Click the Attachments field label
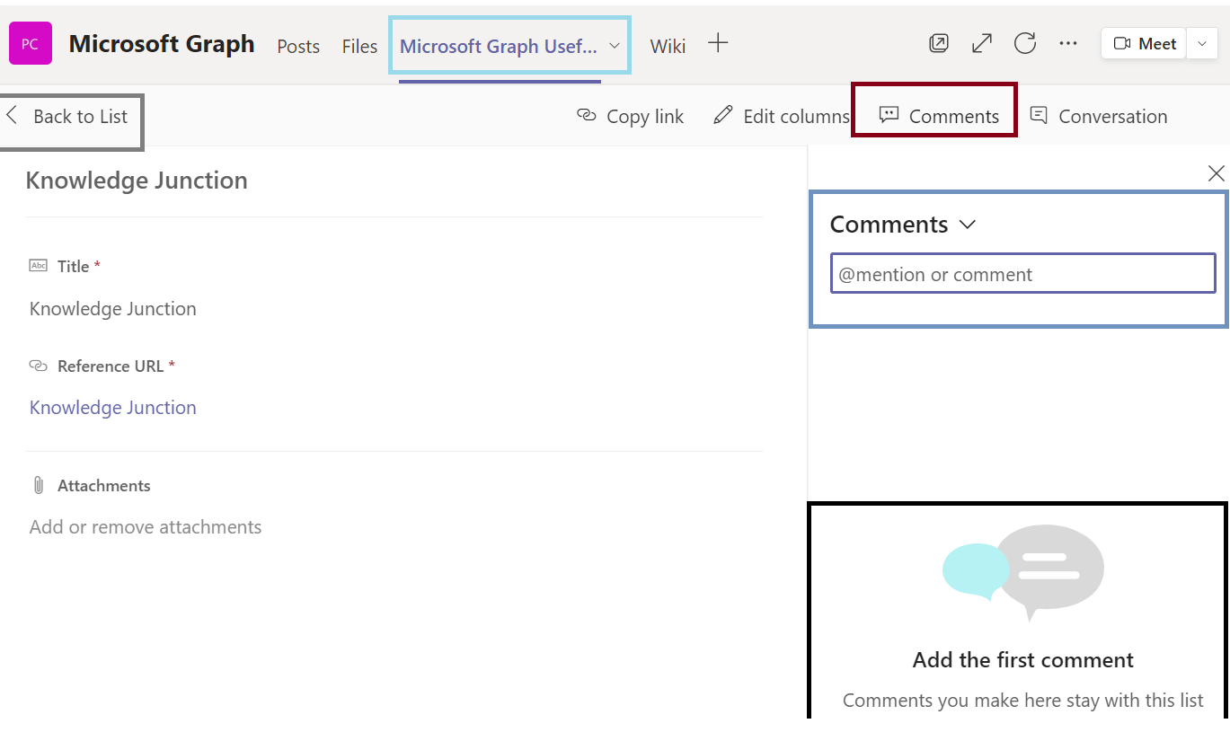This screenshot has height=741, width=1230. pos(104,486)
